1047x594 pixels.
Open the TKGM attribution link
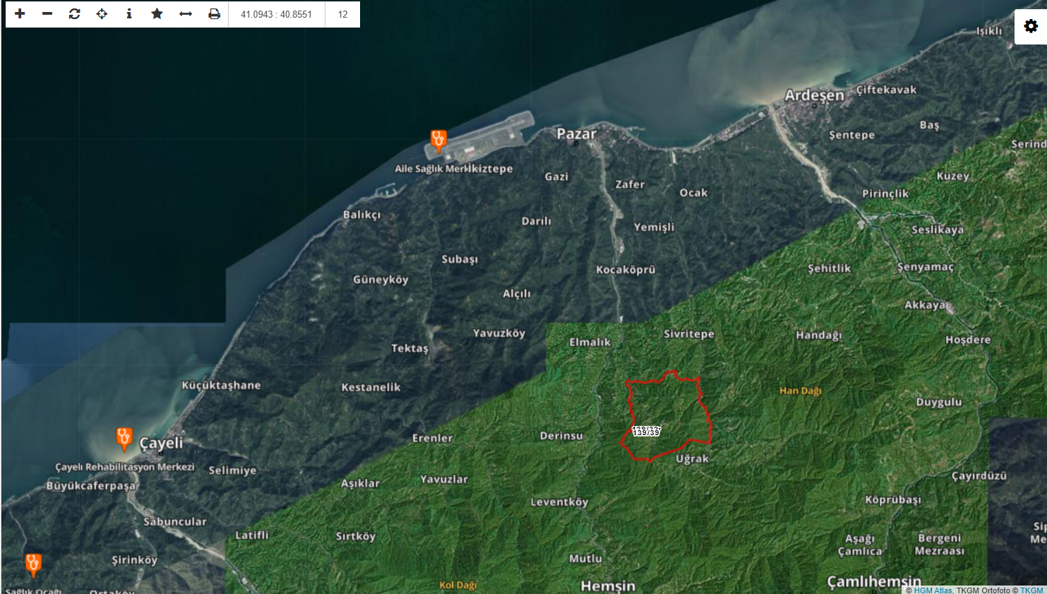point(1031,590)
